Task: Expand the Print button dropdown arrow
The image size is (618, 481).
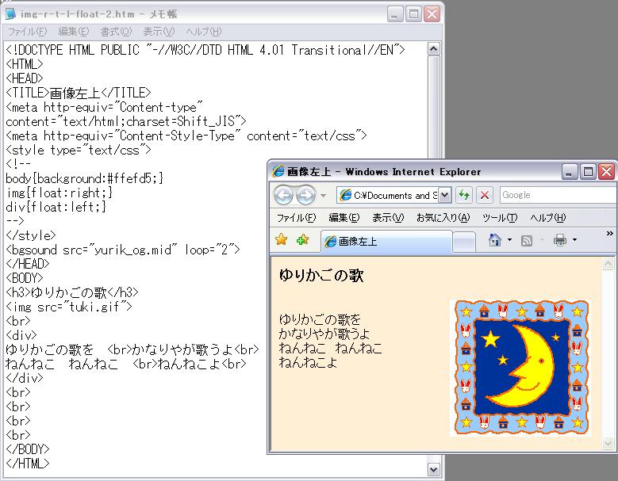Action: click(x=574, y=240)
